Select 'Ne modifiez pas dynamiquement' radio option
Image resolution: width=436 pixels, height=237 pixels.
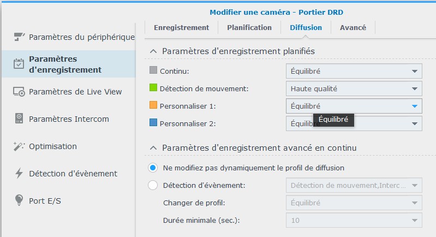point(153,168)
